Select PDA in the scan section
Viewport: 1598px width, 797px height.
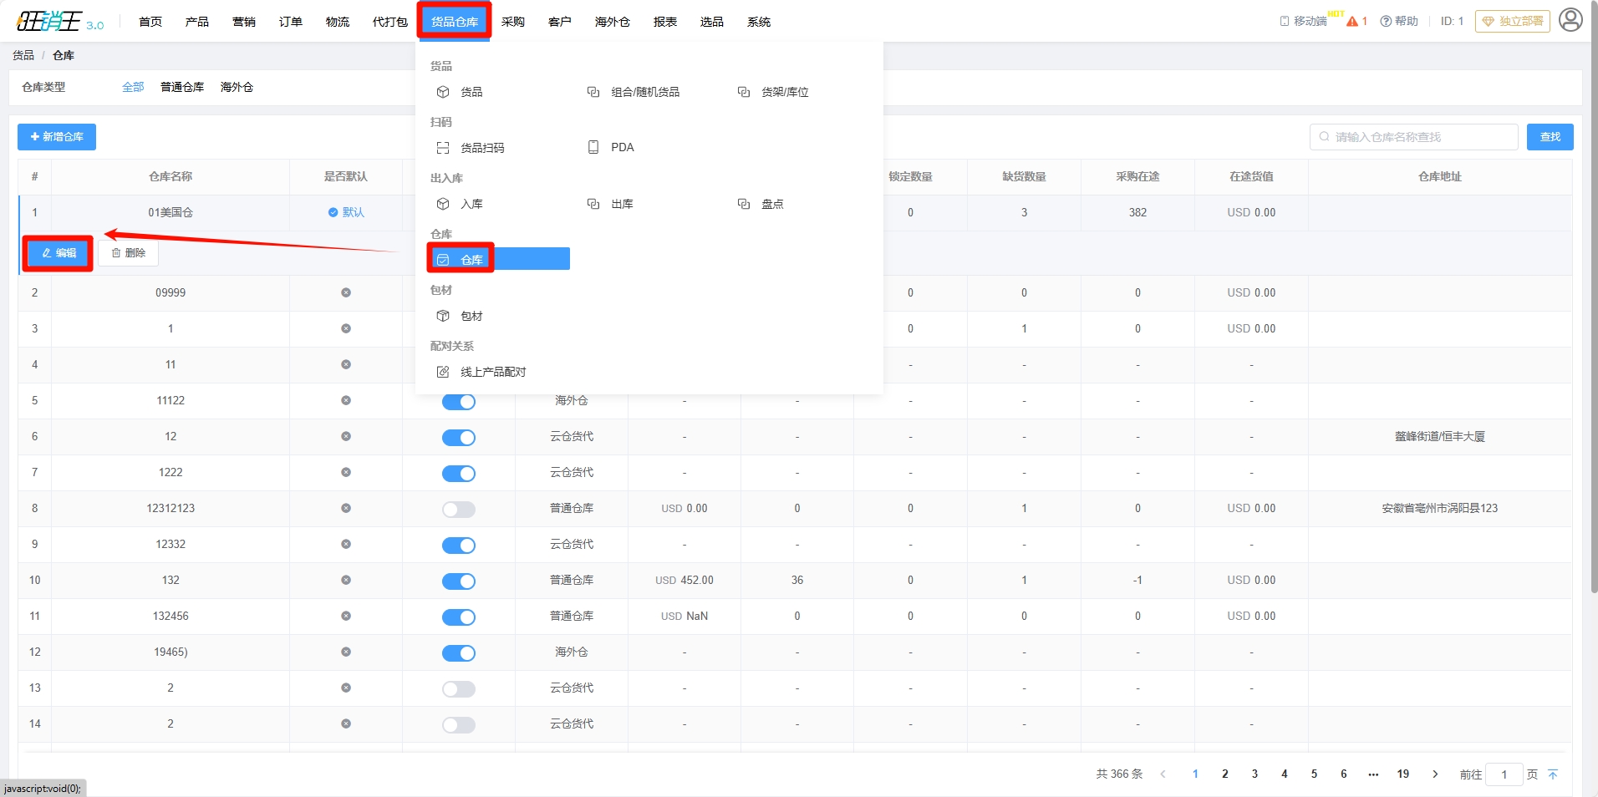pos(621,148)
